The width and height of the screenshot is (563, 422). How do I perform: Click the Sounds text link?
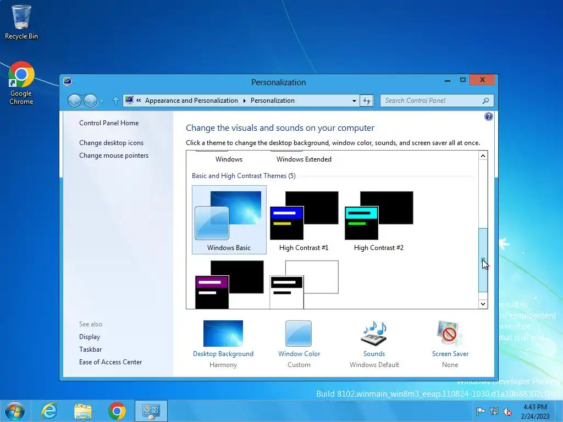point(374,354)
